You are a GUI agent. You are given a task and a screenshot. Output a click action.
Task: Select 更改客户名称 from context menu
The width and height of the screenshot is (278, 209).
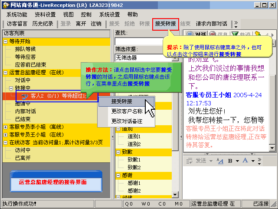click(127, 111)
